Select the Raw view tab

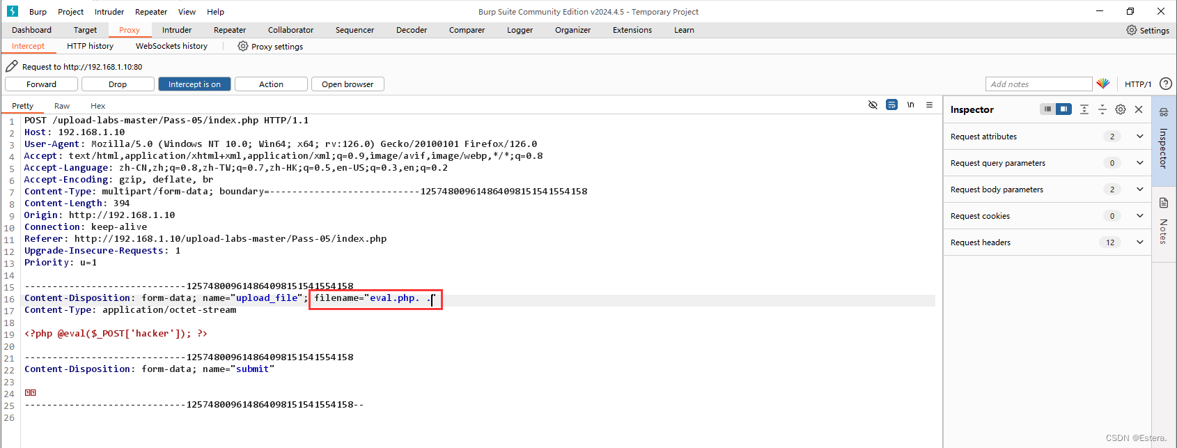62,106
